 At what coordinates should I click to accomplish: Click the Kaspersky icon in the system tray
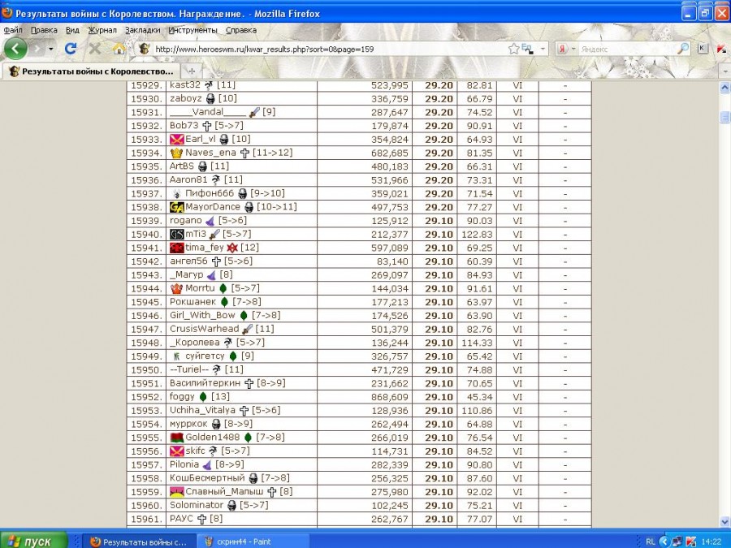pos(690,542)
